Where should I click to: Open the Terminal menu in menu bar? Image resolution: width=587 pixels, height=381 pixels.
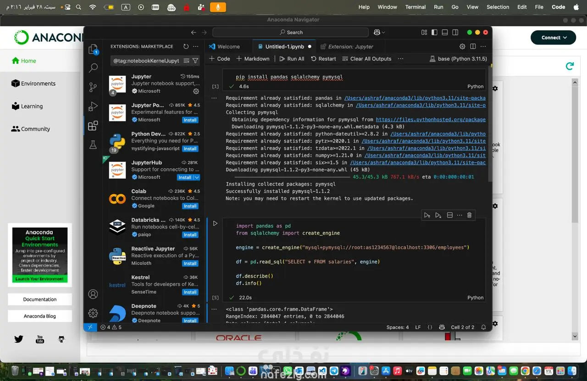[x=415, y=7]
